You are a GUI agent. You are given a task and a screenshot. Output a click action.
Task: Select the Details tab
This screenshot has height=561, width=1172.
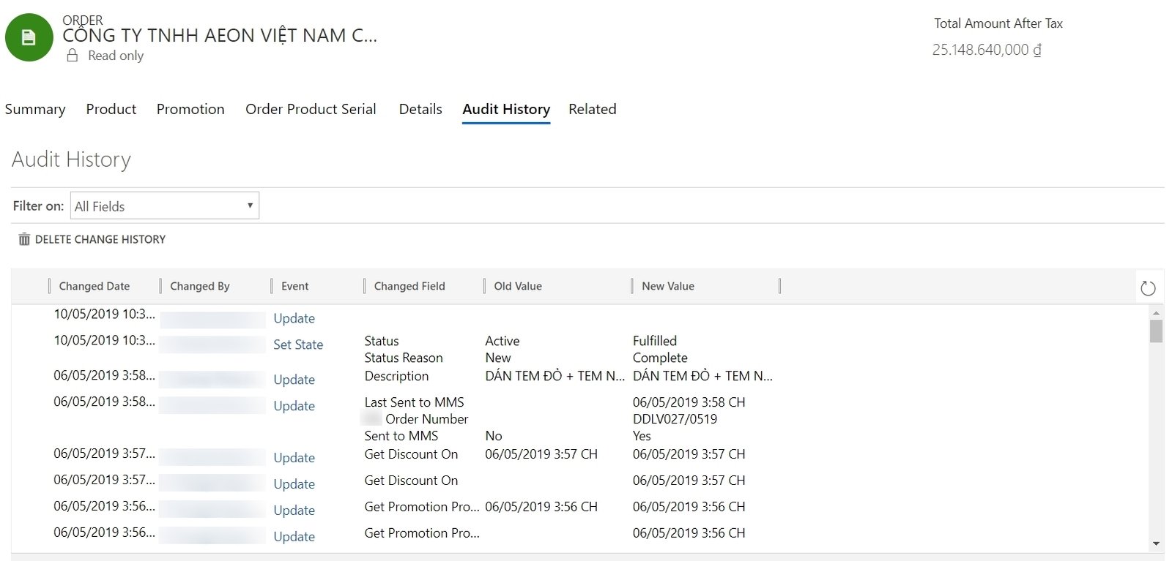click(x=420, y=109)
